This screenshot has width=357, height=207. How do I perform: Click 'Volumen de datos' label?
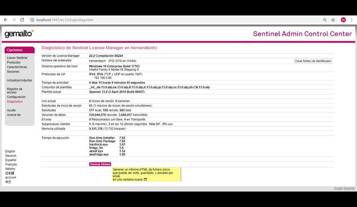[54, 115]
